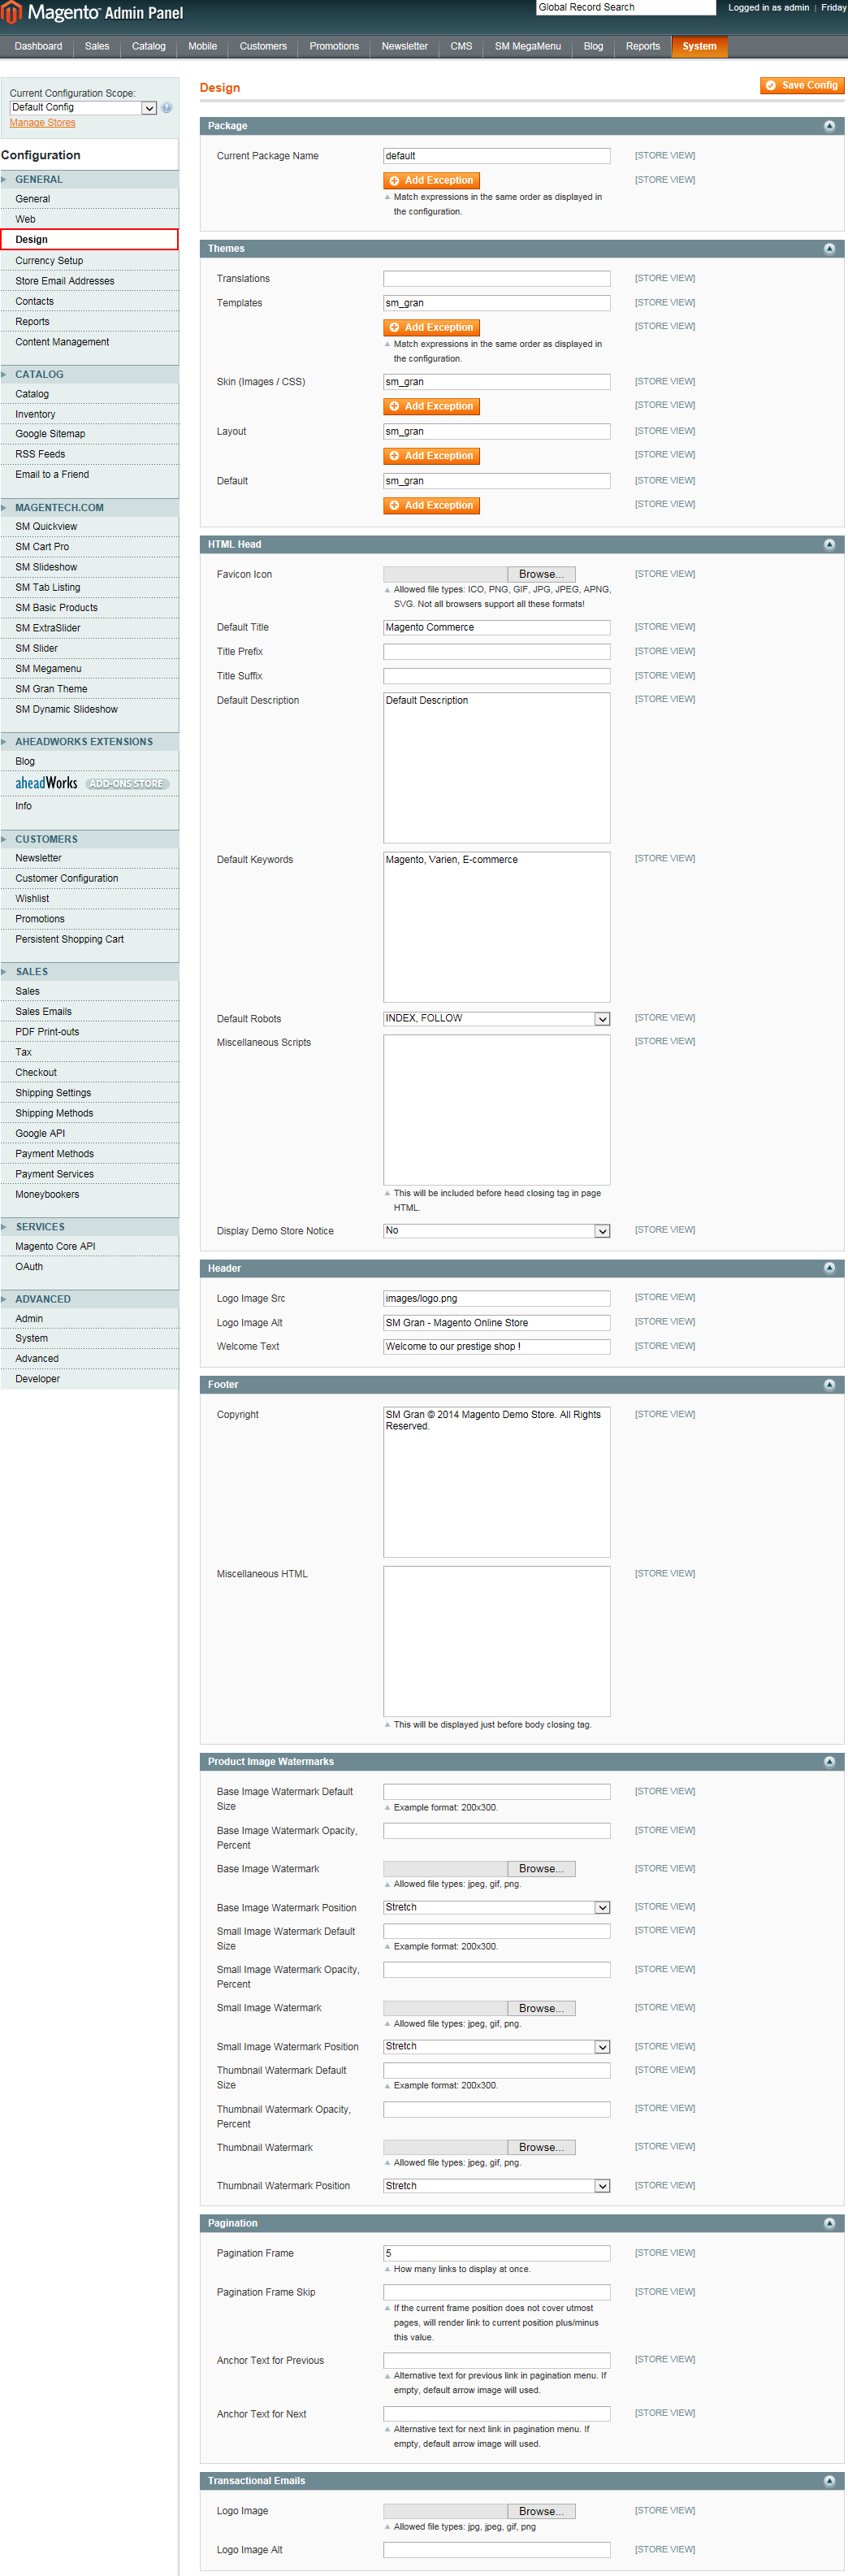
Task: Click Add Exception under Current Package Name
Action: coord(432,181)
